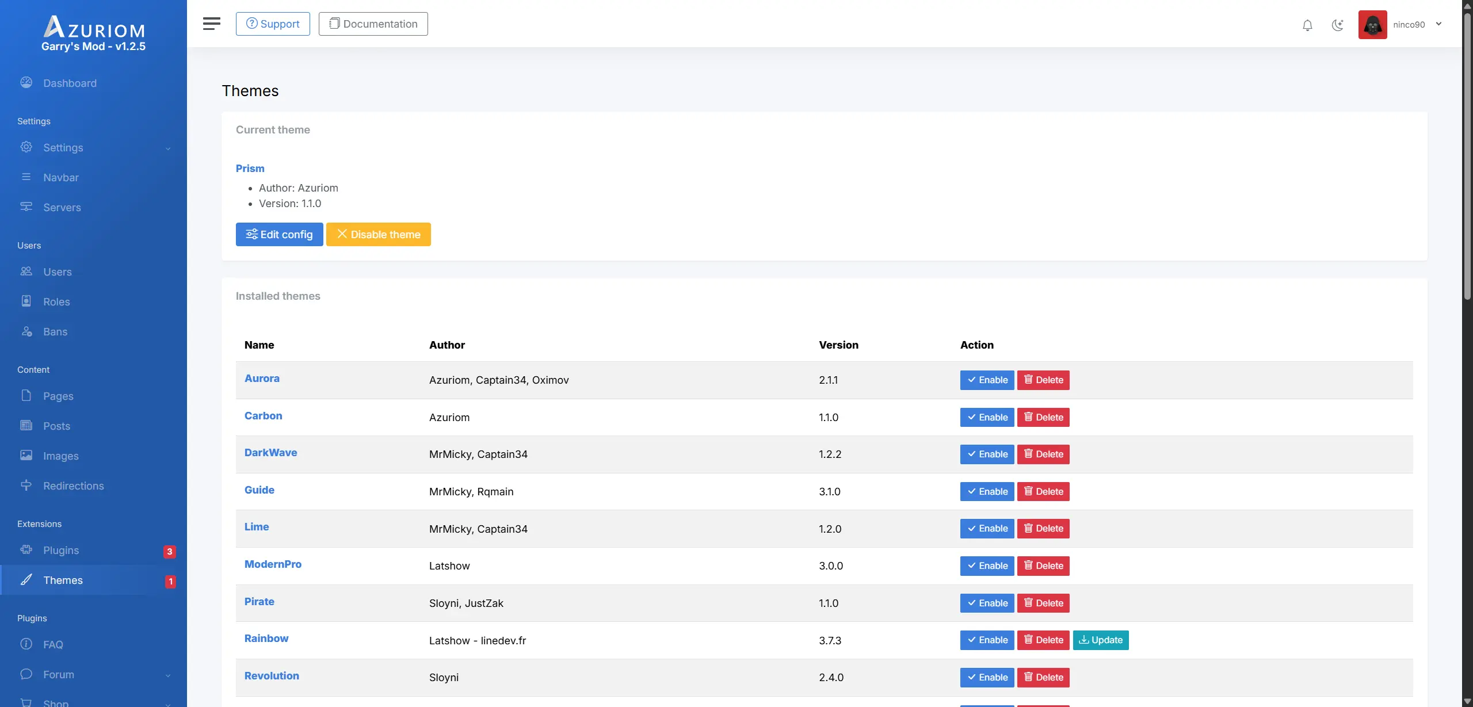1473x707 pixels.
Task: Enable the ModernPro theme
Action: [987, 565]
